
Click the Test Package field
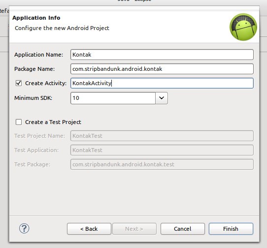(x=162, y=164)
